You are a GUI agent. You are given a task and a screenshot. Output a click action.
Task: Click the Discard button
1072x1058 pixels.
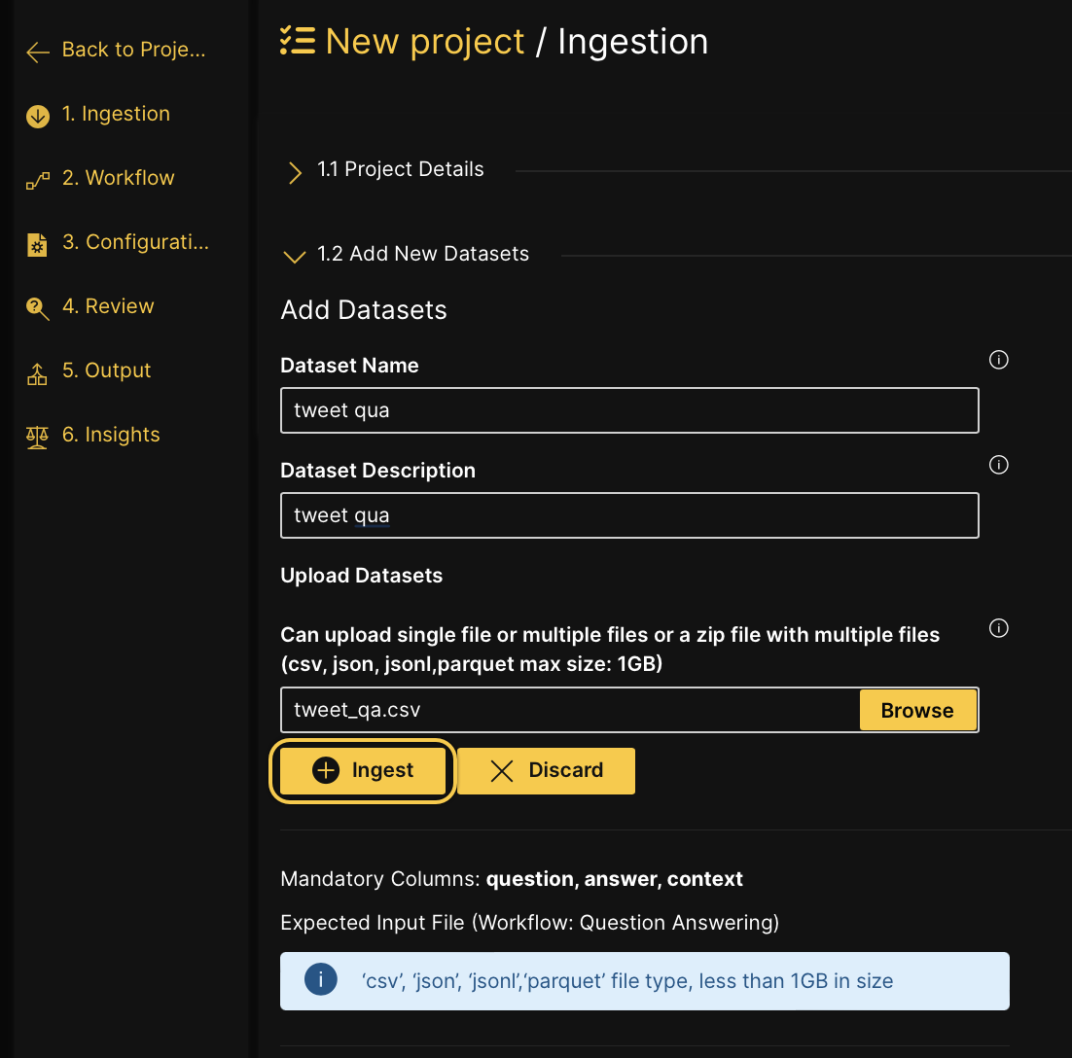coord(545,770)
